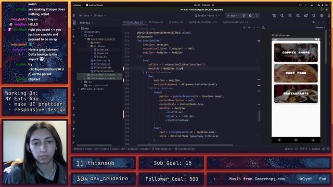Screen dimensions: 333x187
Task: Expand the res folder
Action: [x=82, y=82]
